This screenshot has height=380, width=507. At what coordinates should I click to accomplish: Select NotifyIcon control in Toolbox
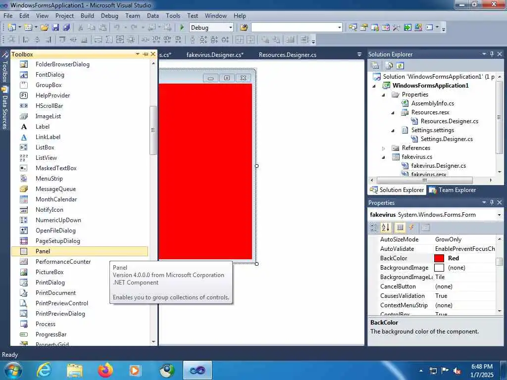[x=79, y=210]
